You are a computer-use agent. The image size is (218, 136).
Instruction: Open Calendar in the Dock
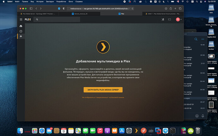[64, 131]
